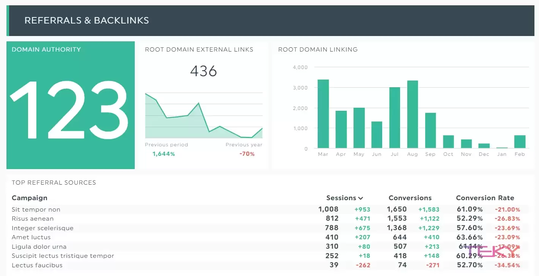Image resolution: width=539 pixels, height=276 pixels.
Task: Click the Amet luctus campaign name
Action: 31,237
